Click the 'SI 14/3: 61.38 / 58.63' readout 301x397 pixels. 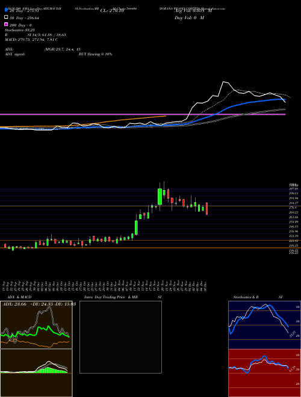coord(47,35)
